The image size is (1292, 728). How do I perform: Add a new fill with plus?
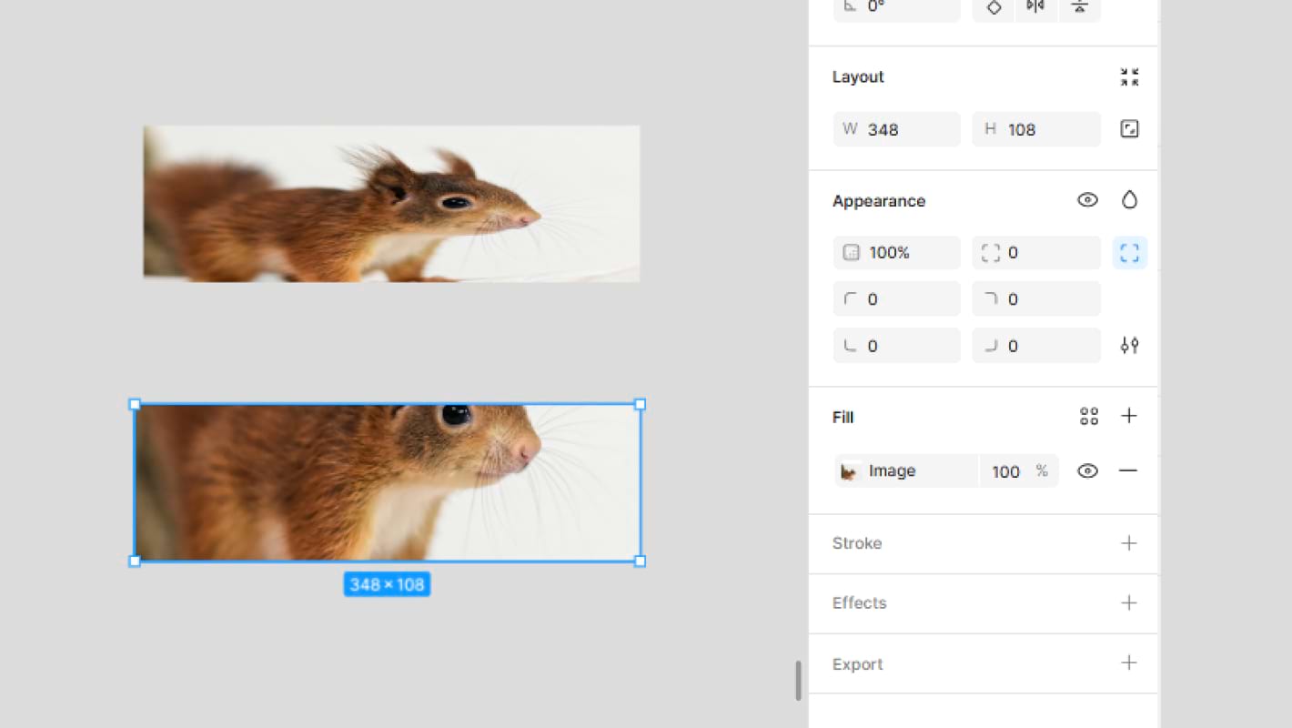click(1129, 416)
